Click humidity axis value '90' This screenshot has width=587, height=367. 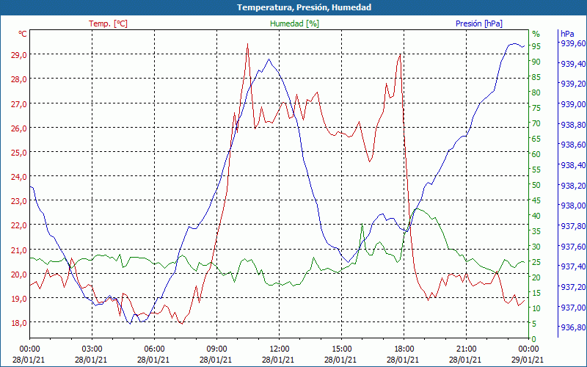(x=536, y=62)
